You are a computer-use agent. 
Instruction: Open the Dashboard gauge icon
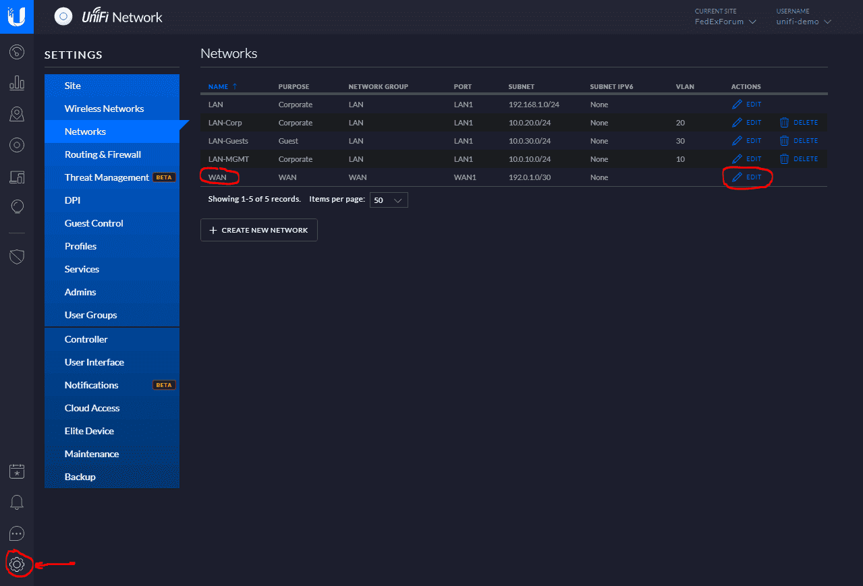(x=17, y=52)
